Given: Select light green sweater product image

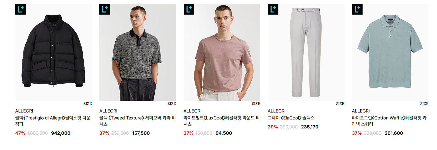Looking at the screenshot, I should click(x=390, y=52).
